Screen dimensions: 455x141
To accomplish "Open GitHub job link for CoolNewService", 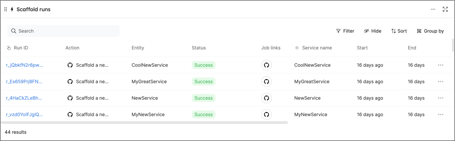I will pos(267,65).
